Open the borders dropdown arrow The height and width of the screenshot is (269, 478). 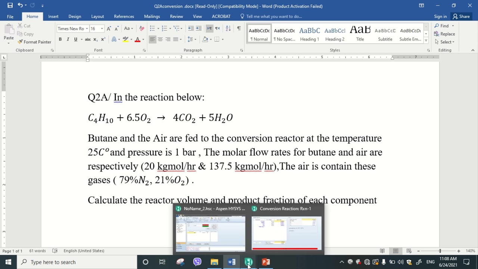pyautogui.click(x=223, y=39)
